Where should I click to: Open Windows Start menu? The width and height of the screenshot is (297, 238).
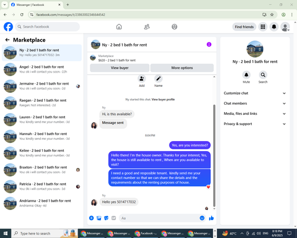5,233
